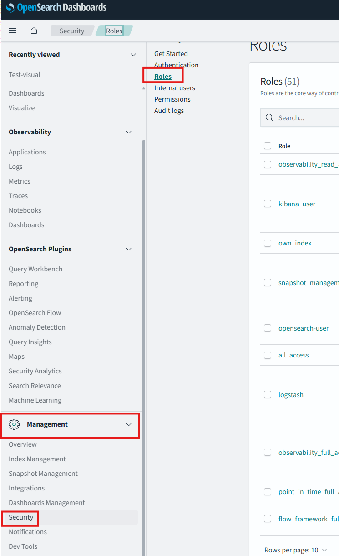The height and width of the screenshot is (556, 339).
Task: Open OpenSearch Flow plugin
Action: (x=35, y=313)
